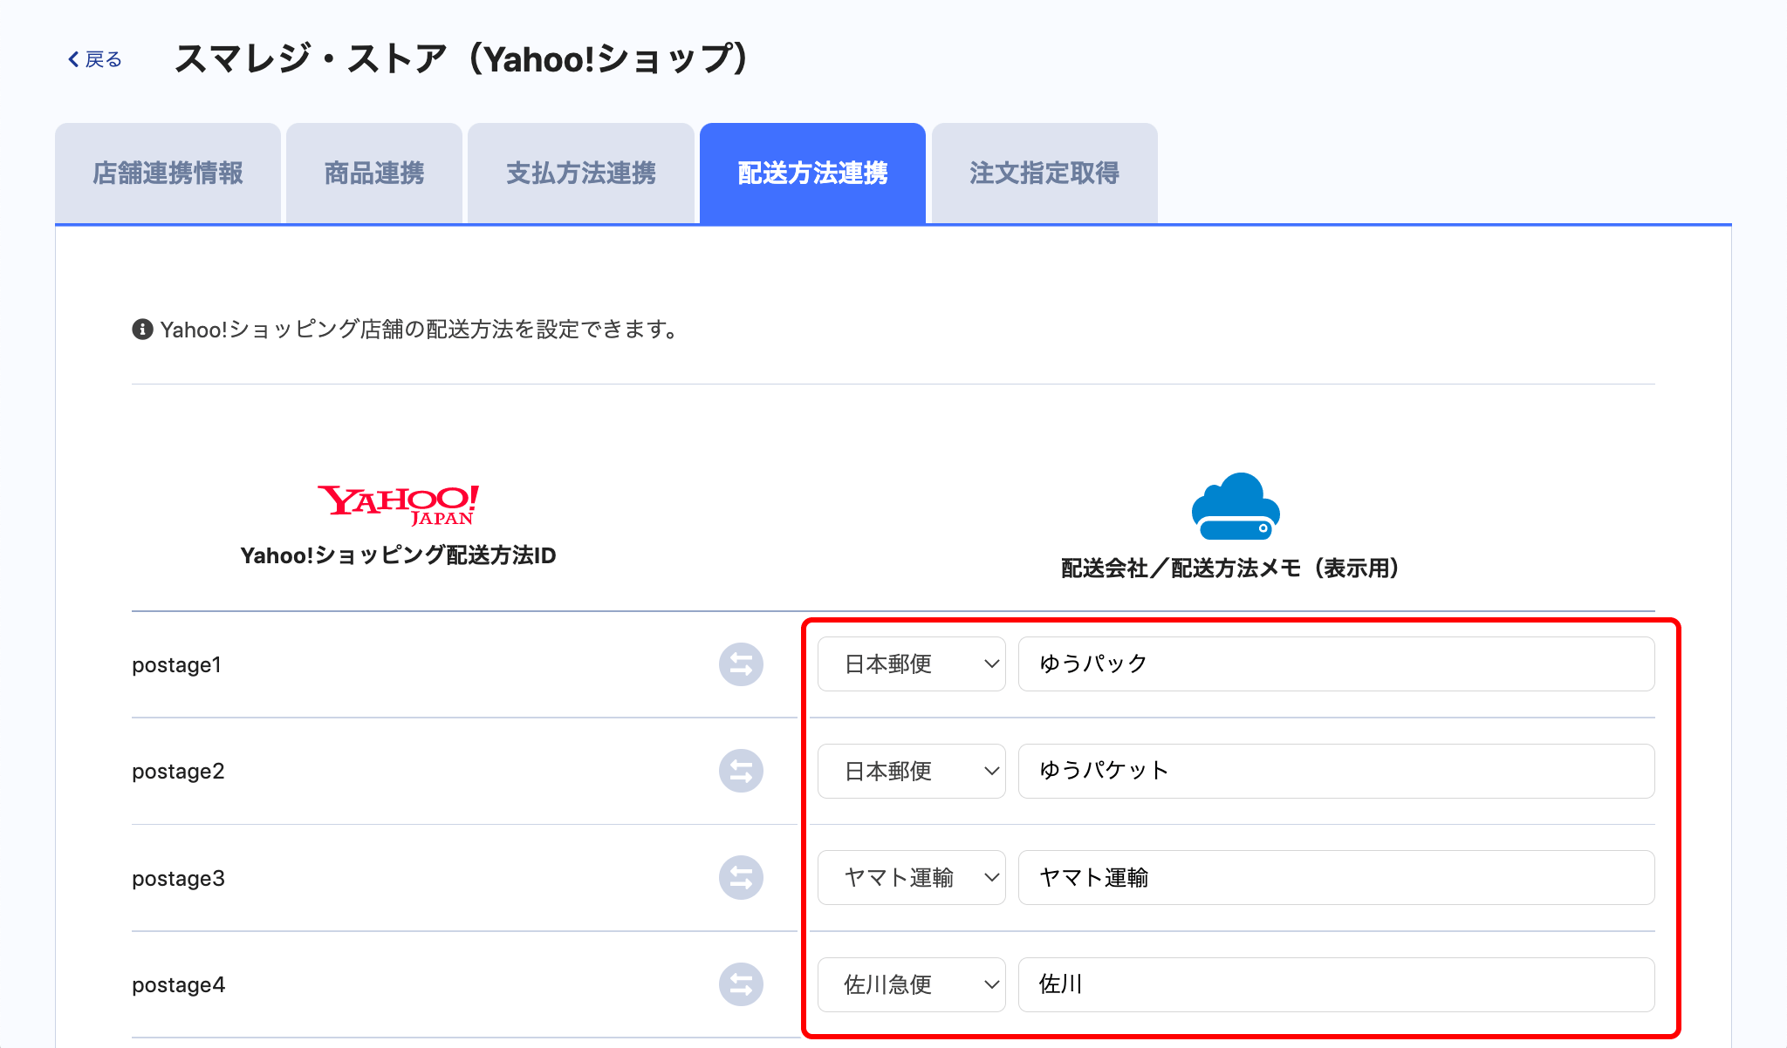Viewport: 1787px width, 1048px height.
Task: Click the swap arrows icon for postage1
Action: [741, 664]
